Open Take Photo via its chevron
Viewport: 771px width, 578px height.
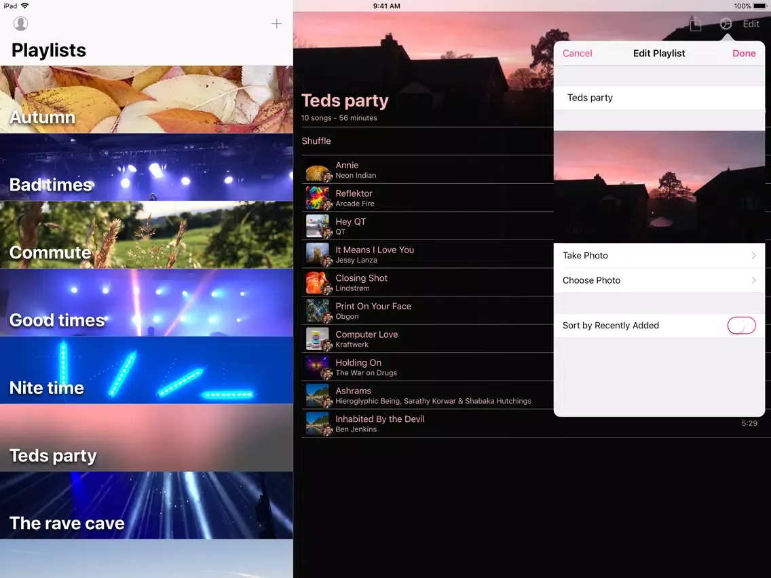[754, 255]
